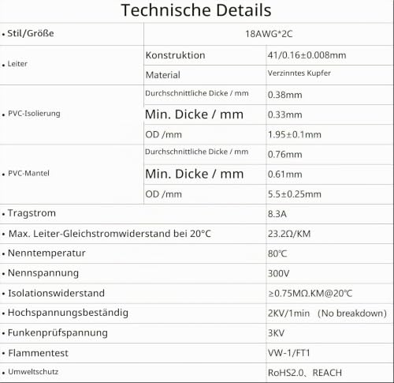Click the Tragstrom row label
The height and width of the screenshot is (383, 394).
32,213
